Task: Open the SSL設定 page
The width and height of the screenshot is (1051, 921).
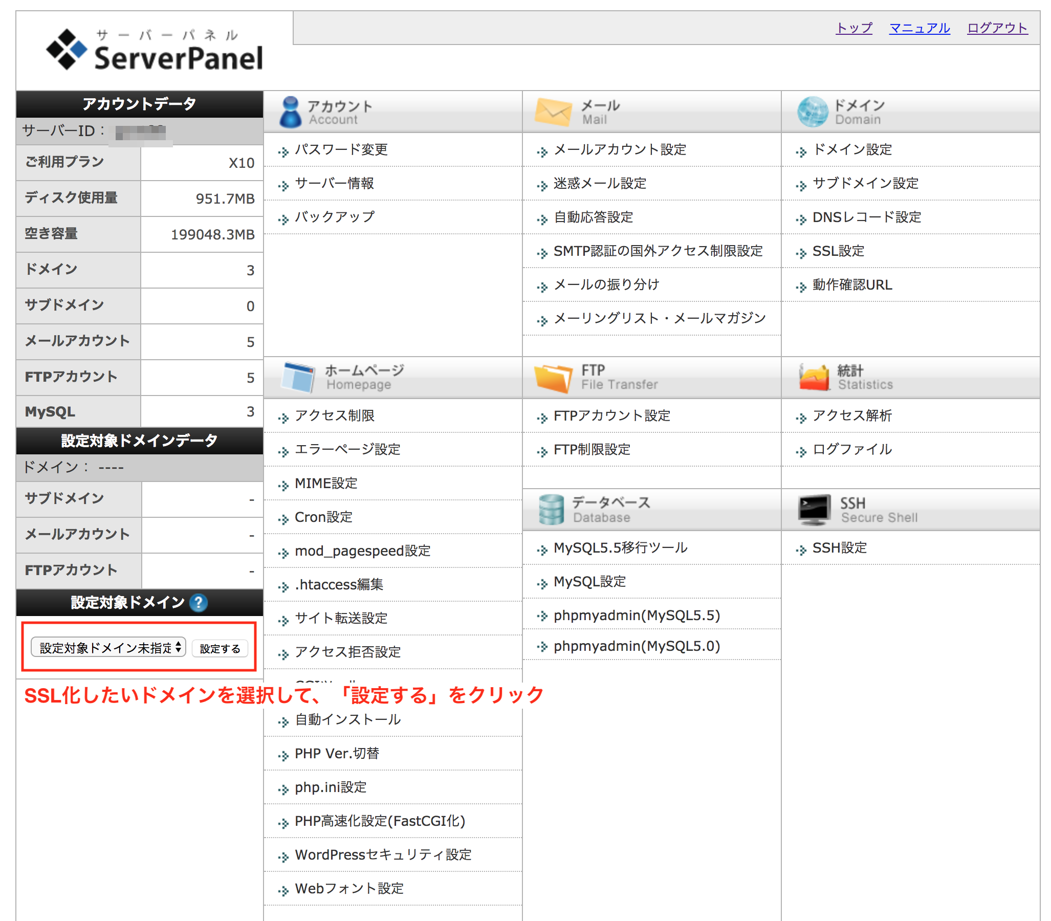Action: pos(838,251)
